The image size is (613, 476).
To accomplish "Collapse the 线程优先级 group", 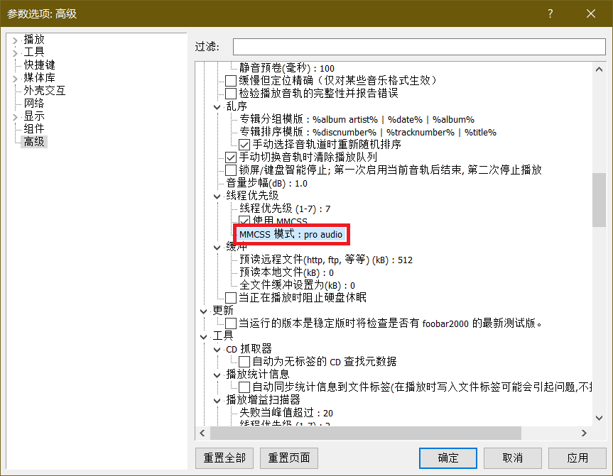I will point(217,197).
